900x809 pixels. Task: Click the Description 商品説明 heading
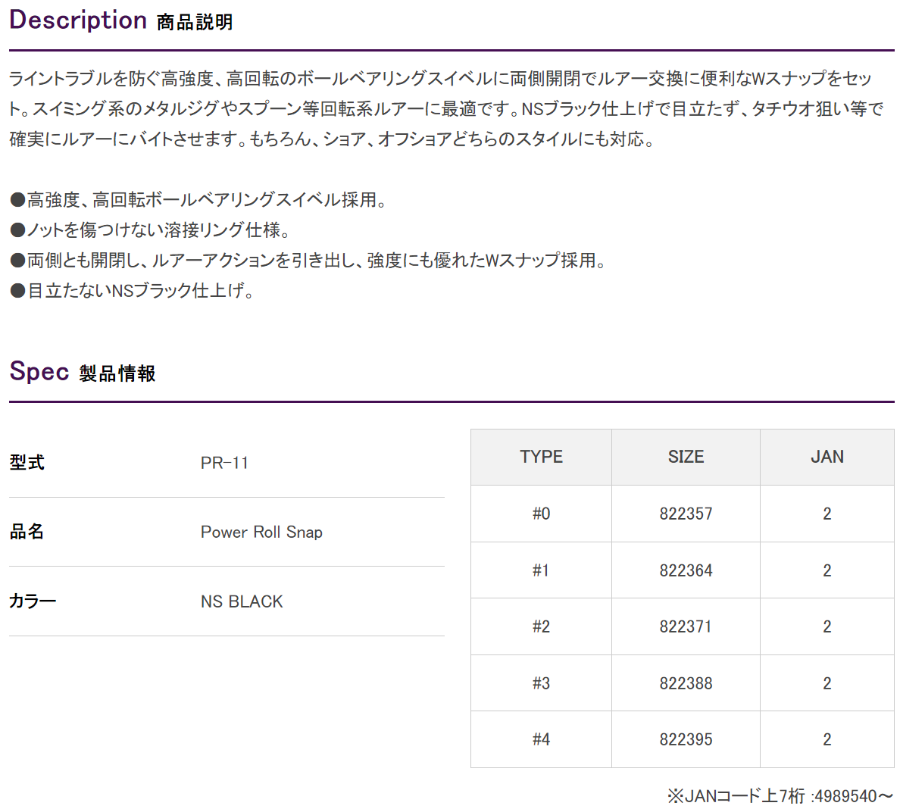coord(120,20)
